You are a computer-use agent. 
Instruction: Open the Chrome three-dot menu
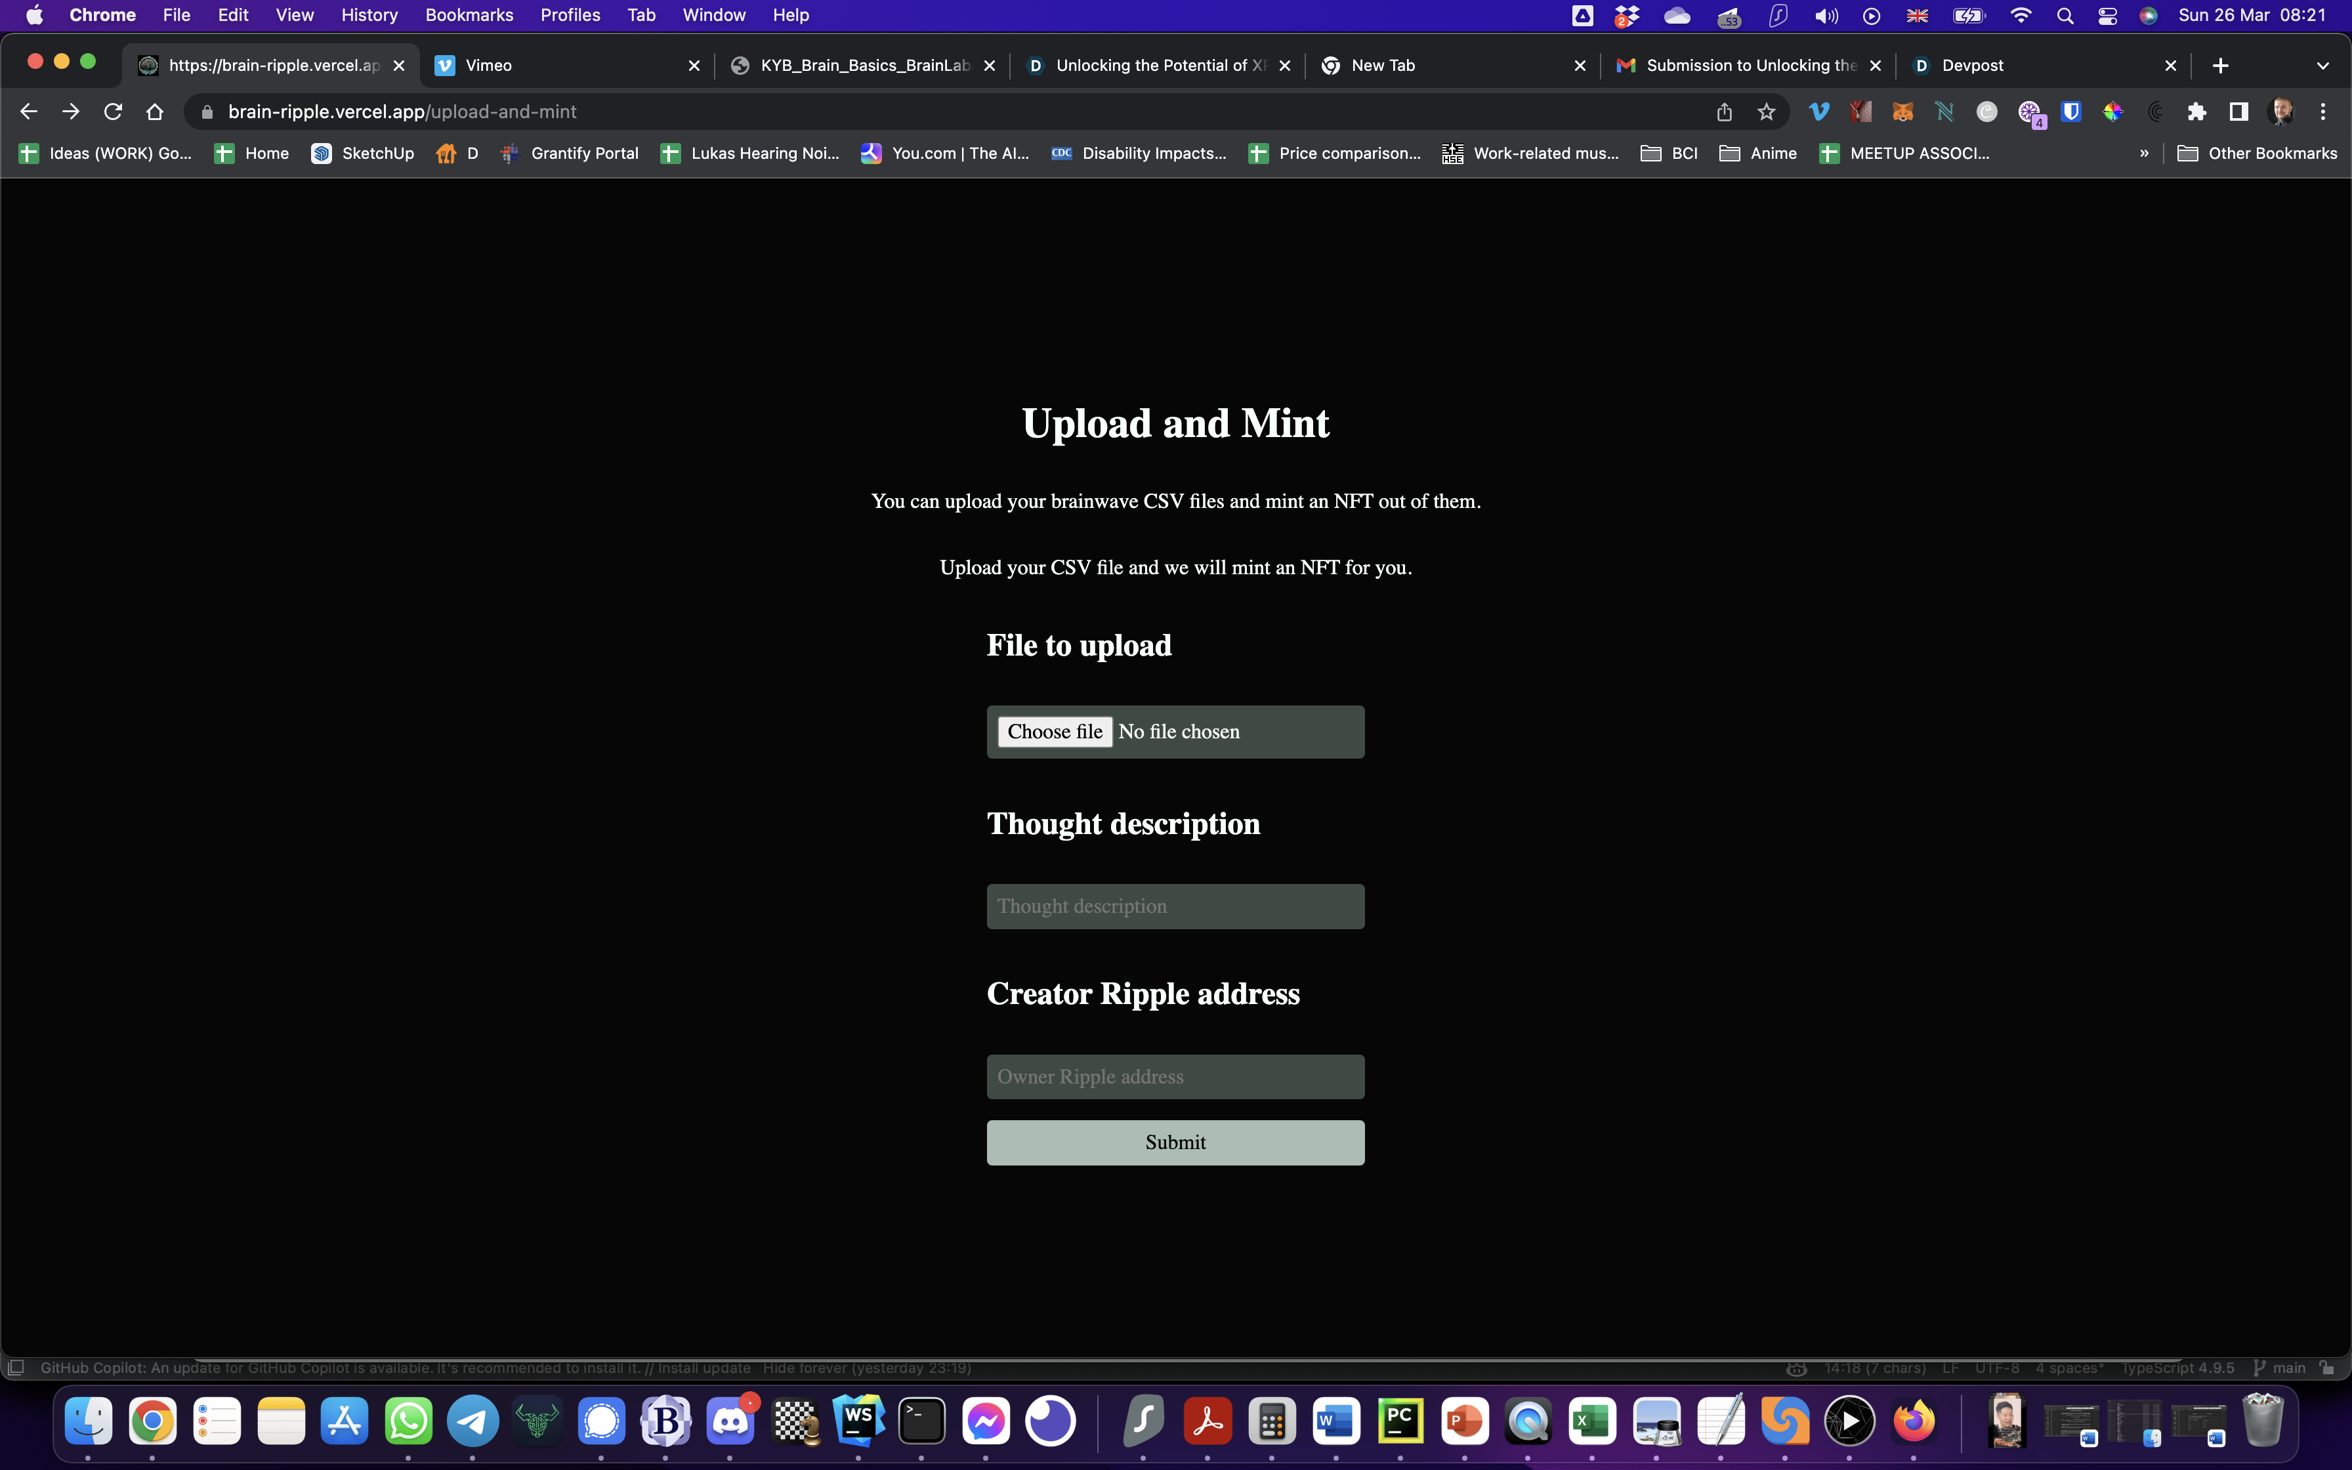coord(2323,112)
